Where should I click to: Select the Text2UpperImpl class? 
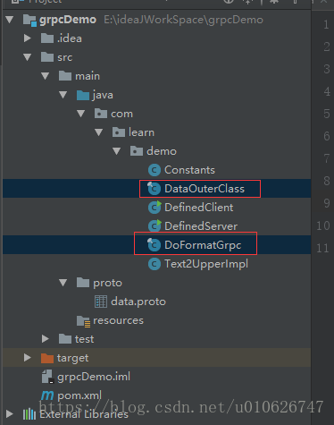coord(206,264)
